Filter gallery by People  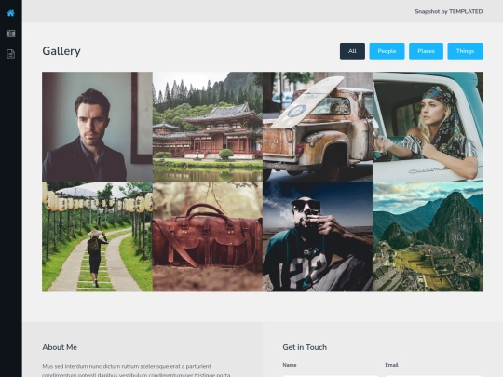tap(387, 51)
